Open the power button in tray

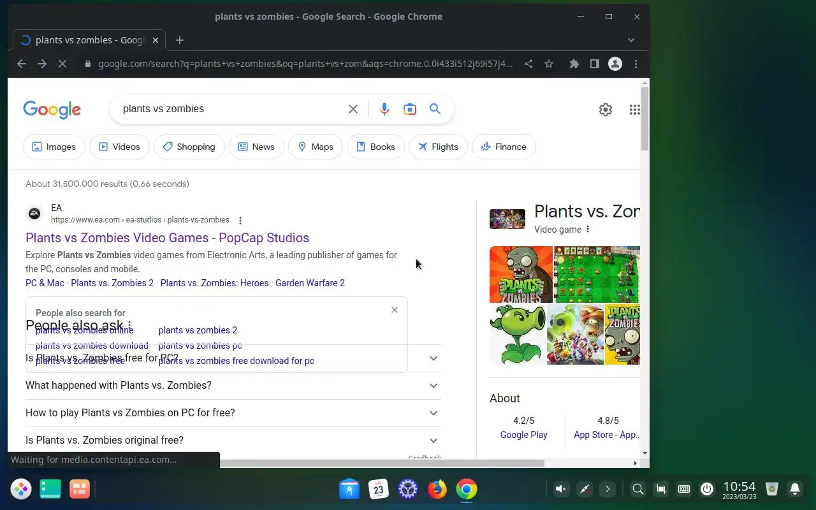(707, 489)
